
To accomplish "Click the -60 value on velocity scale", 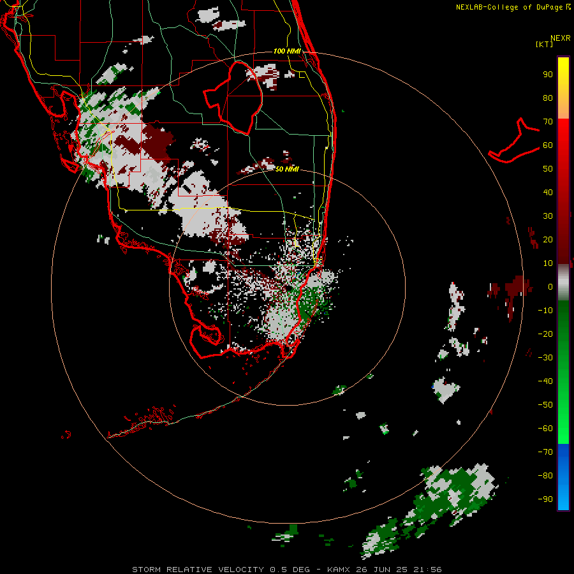I will (545, 429).
